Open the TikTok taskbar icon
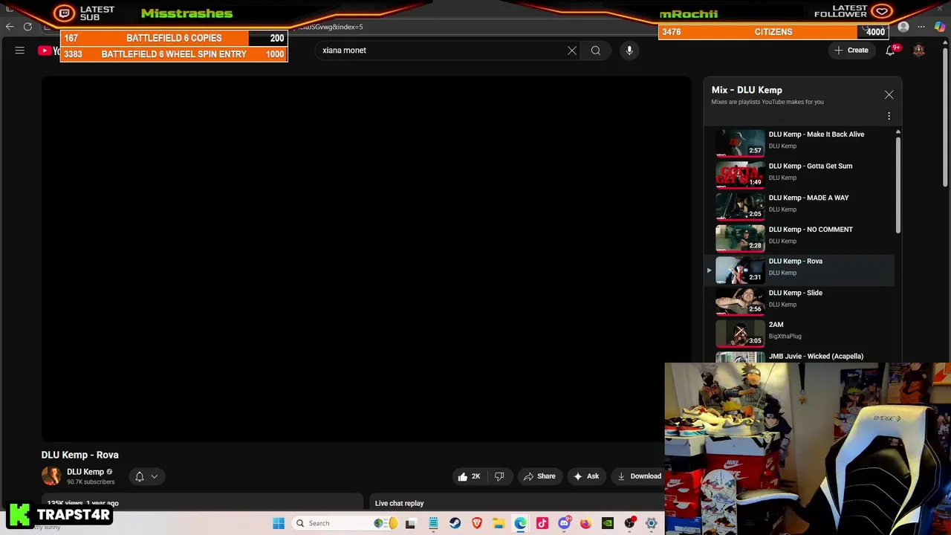 click(542, 523)
